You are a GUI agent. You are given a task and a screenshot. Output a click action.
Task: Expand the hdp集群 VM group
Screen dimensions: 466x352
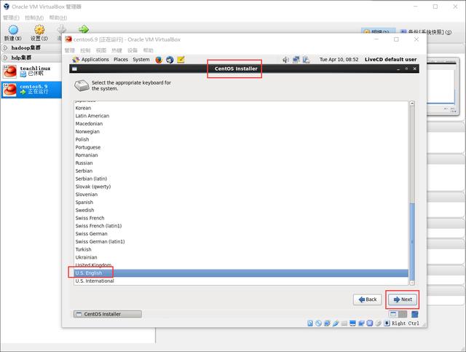[5, 58]
